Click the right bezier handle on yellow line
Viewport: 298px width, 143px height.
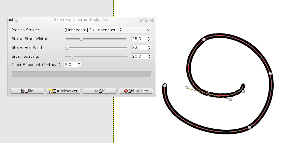tap(231, 99)
